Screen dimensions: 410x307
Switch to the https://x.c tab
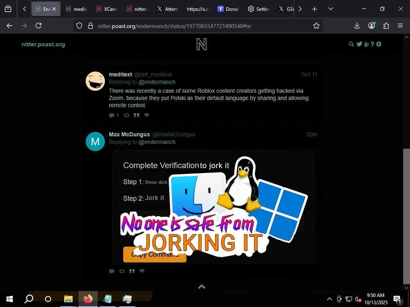[x=198, y=9]
